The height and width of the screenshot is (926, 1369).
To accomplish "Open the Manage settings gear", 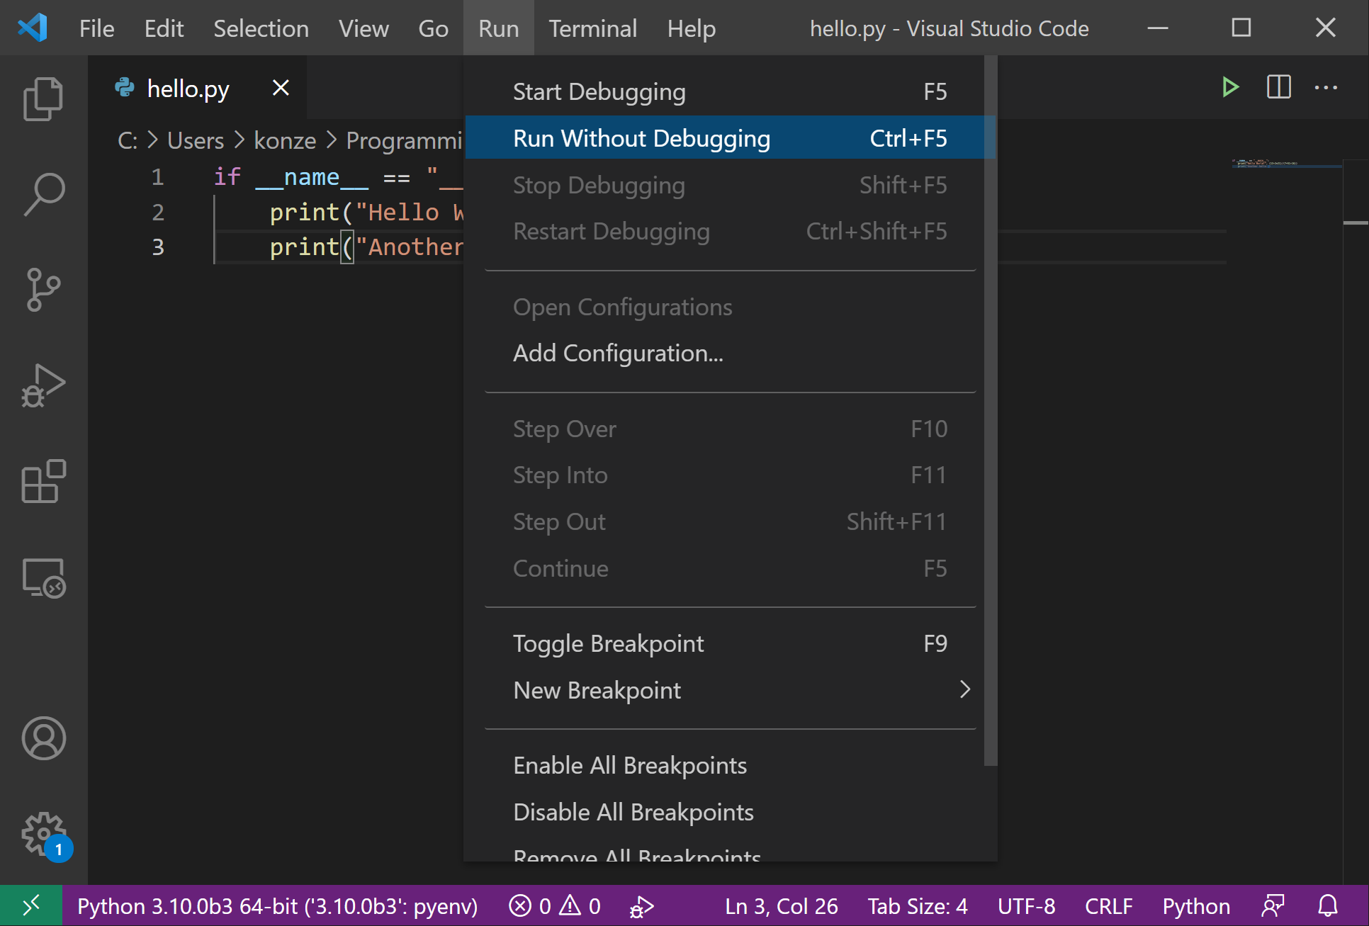I will coord(44,834).
